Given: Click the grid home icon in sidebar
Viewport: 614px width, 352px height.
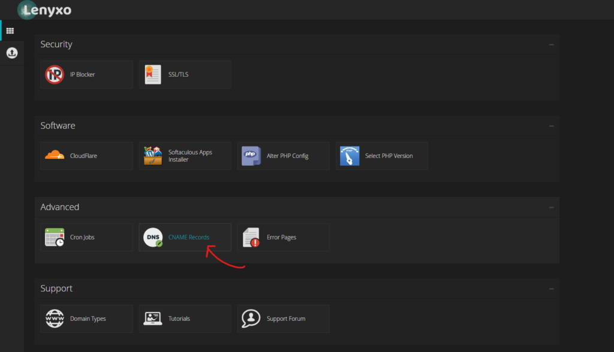Looking at the screenshot, I should click(x=10, y=31).
